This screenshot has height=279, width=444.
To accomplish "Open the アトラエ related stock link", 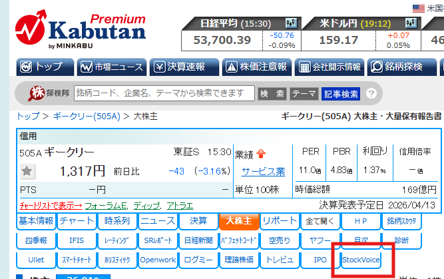I will coord(180,206).
